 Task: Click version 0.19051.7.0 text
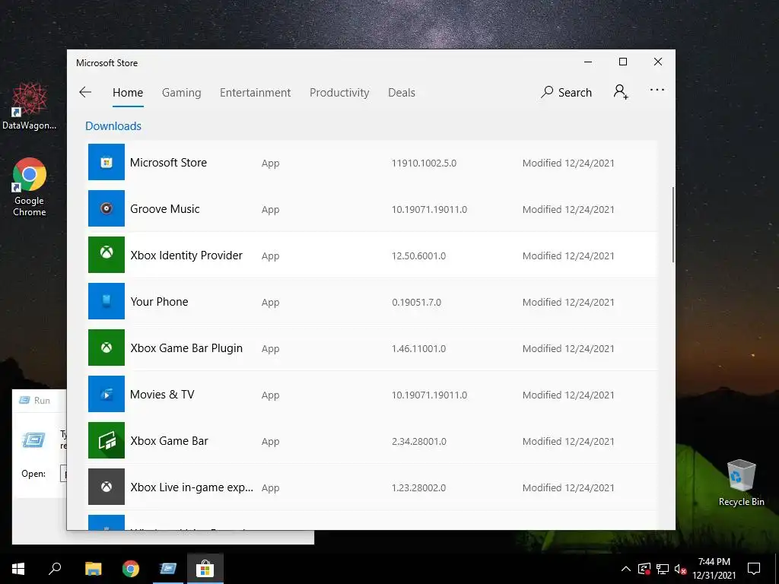click(416, 303)
